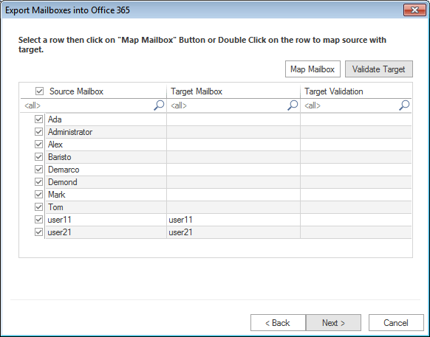Click the Target Mailbox filter search icon

[293, 105]
